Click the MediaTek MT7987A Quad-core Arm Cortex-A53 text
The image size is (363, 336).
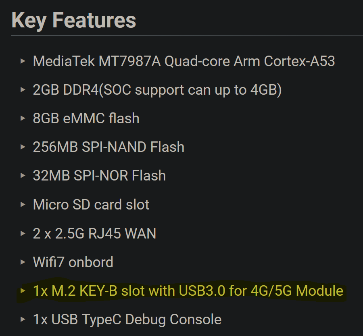pos(184,61)
